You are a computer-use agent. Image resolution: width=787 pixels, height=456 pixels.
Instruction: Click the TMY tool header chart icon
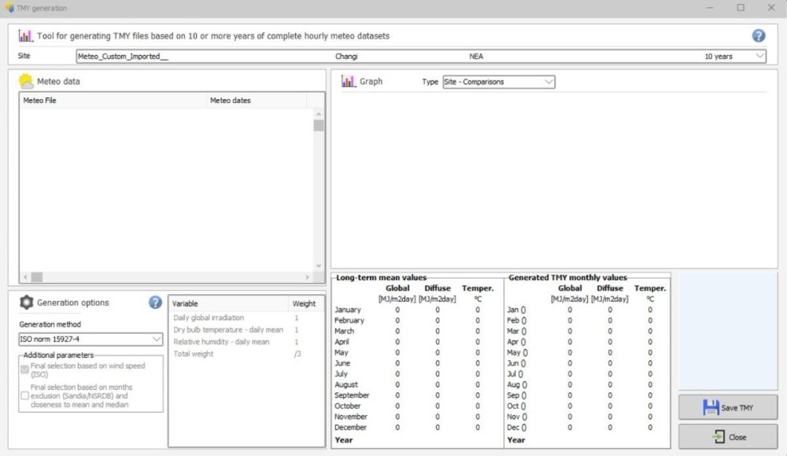point(26,35)
